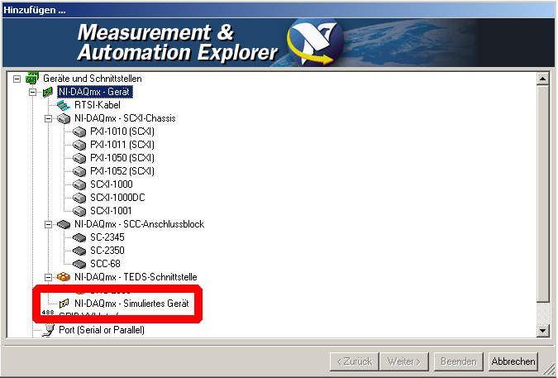Choose PXI-1052 (SCXI) entry
This screenshot has width=558, height=378.
tap(122, 171)
